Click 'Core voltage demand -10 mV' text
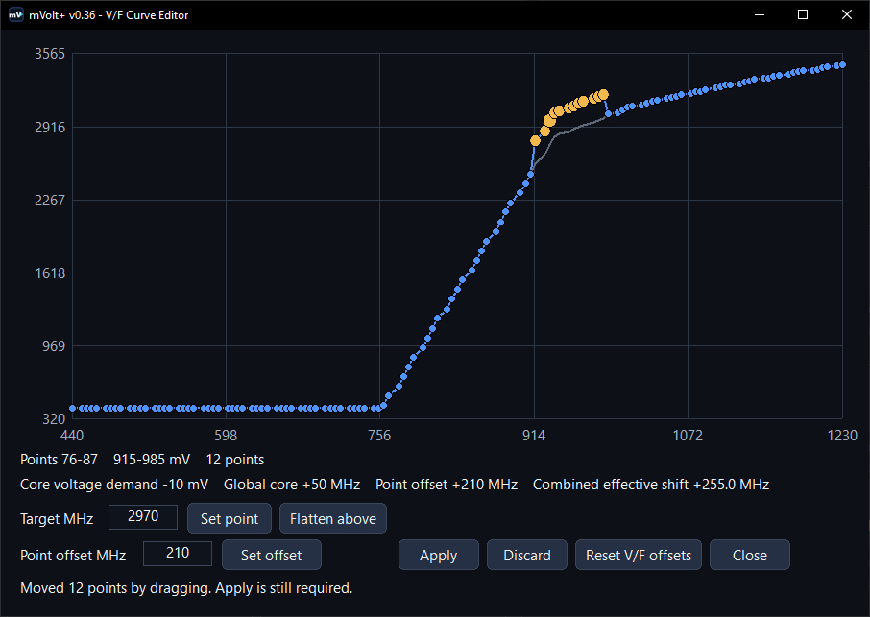 point(114,485)
